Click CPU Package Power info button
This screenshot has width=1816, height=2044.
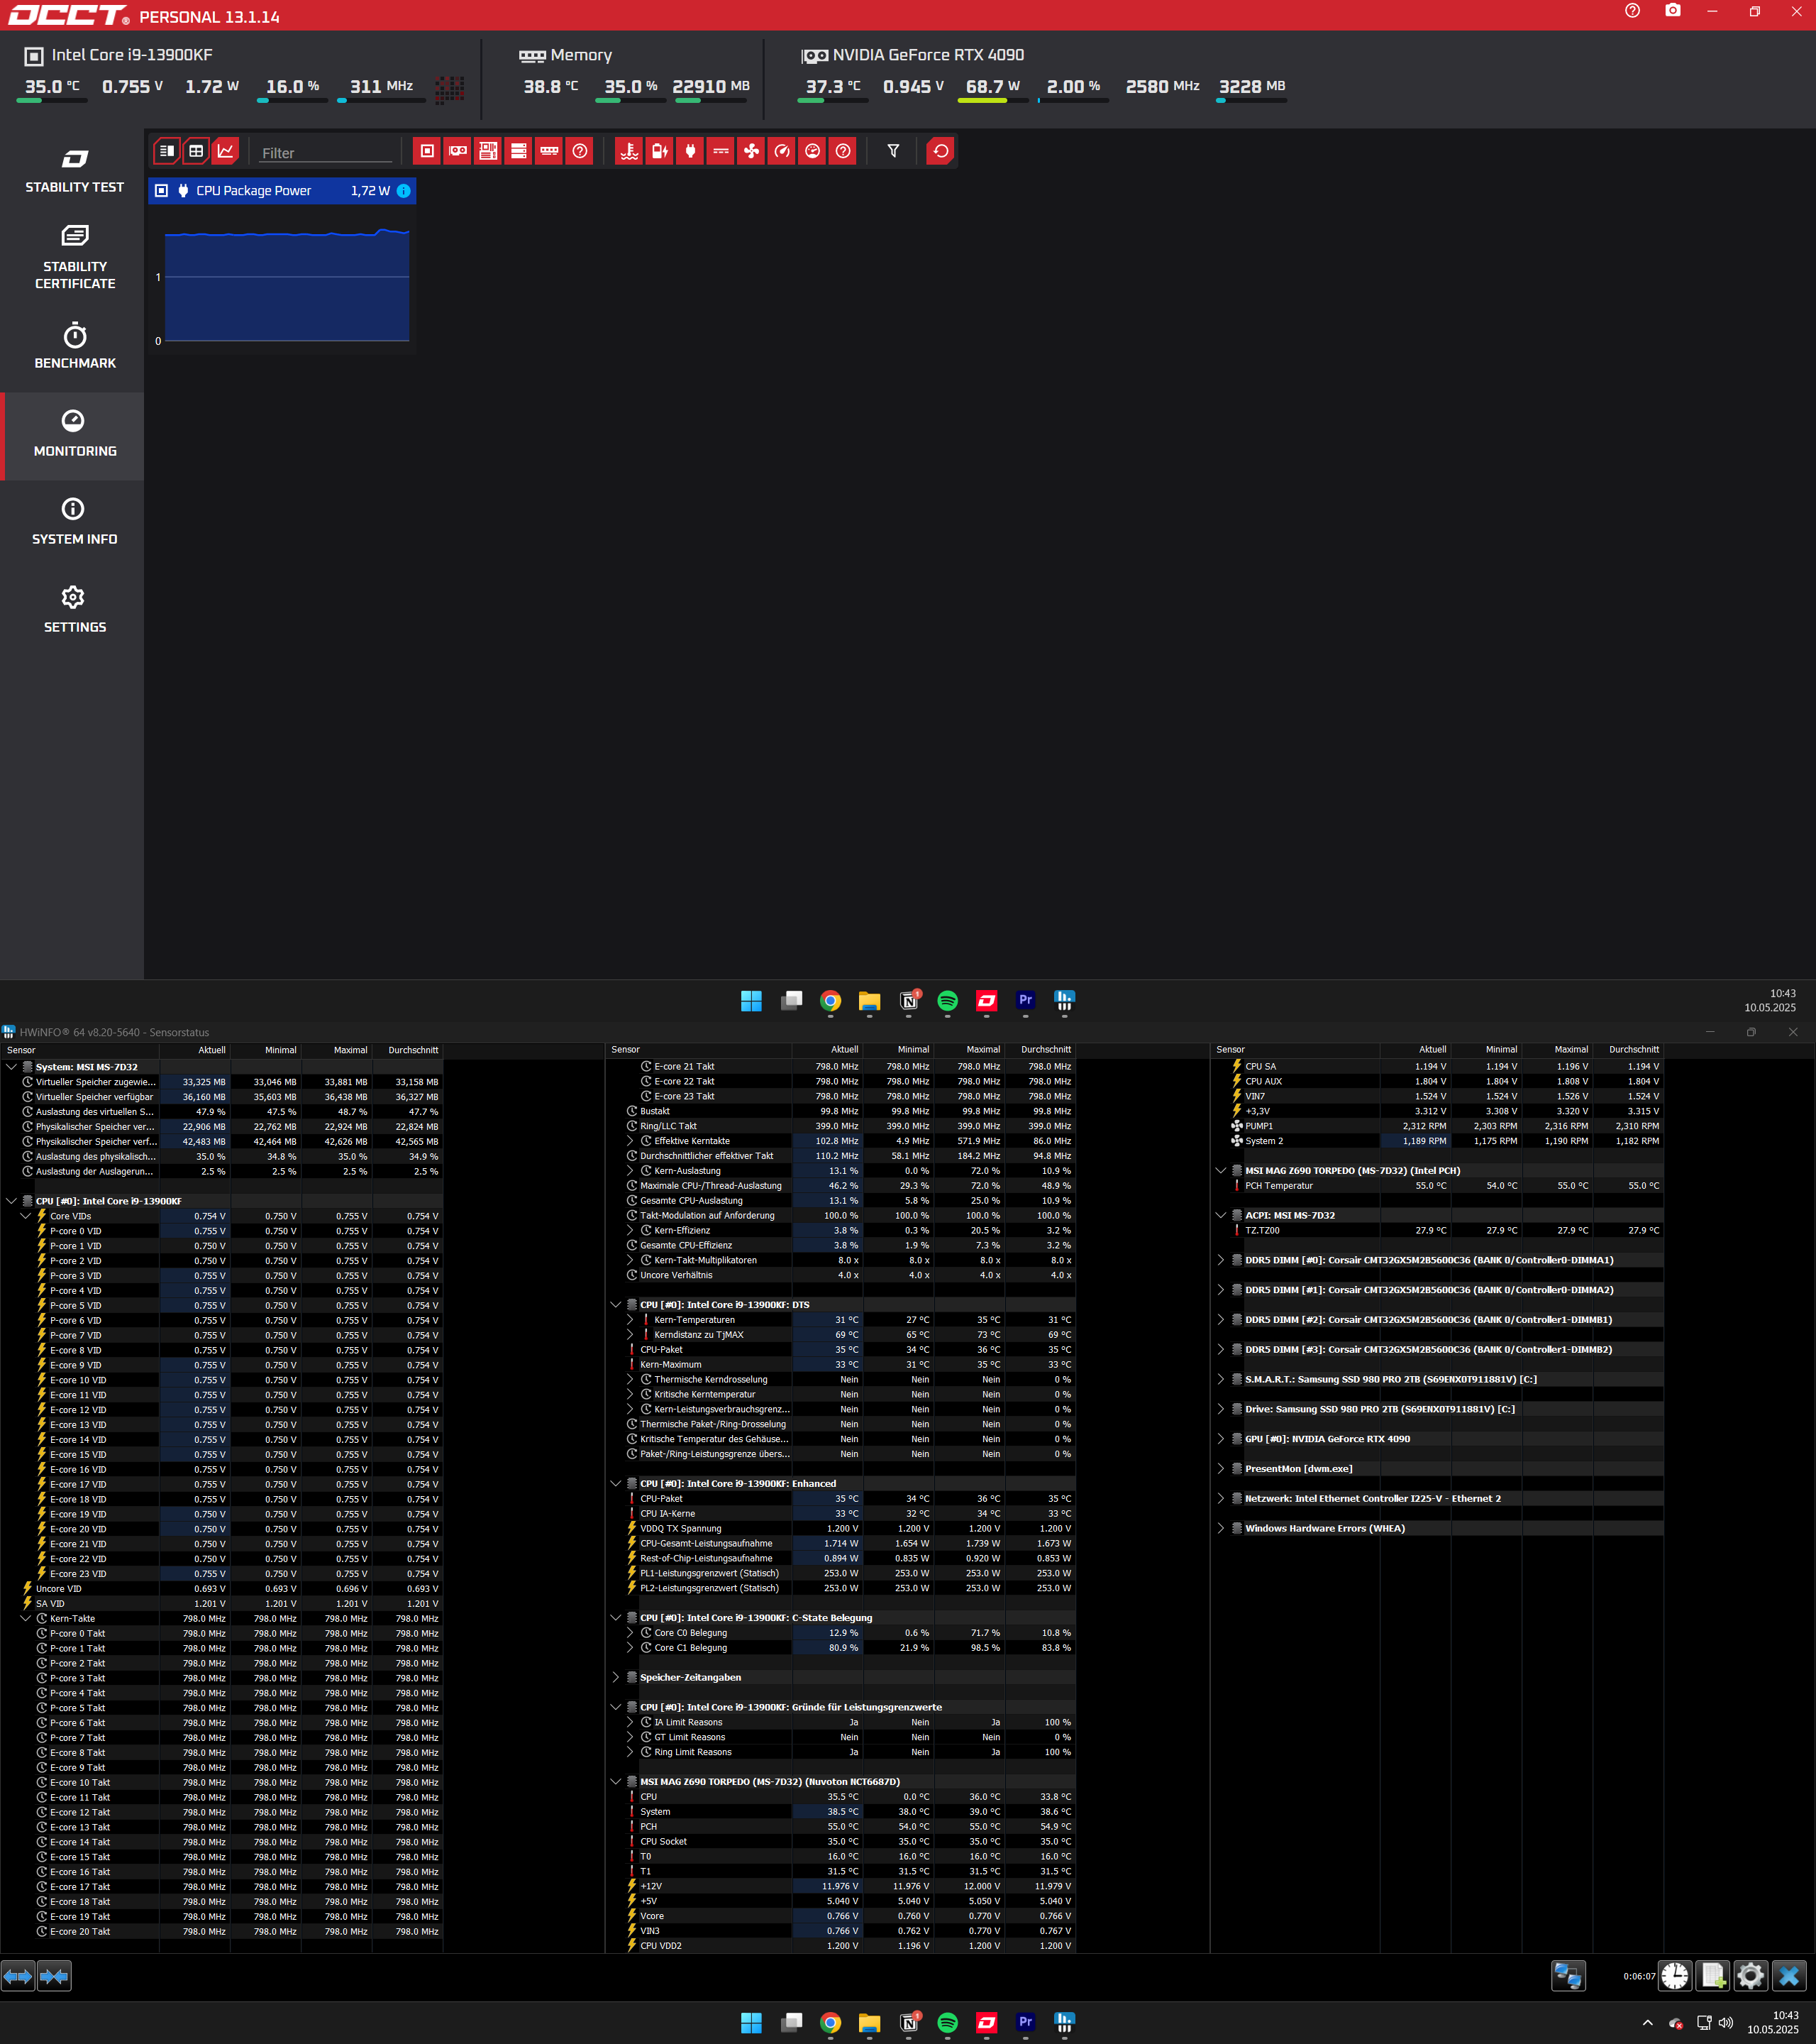tap(404, 191)
